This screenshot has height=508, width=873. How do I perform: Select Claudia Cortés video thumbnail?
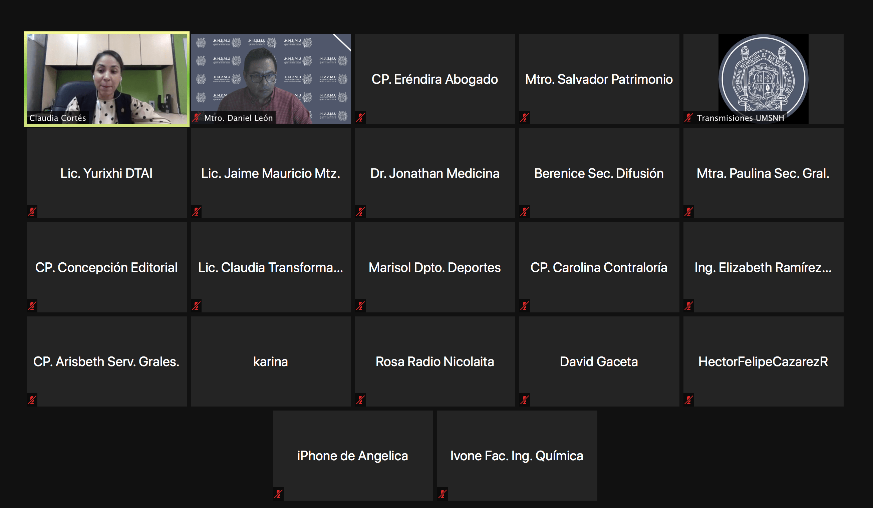[107, 79]
